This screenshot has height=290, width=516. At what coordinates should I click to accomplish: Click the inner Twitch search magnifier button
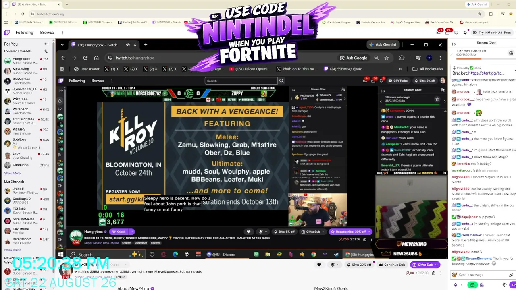click(x=281, y=81)
